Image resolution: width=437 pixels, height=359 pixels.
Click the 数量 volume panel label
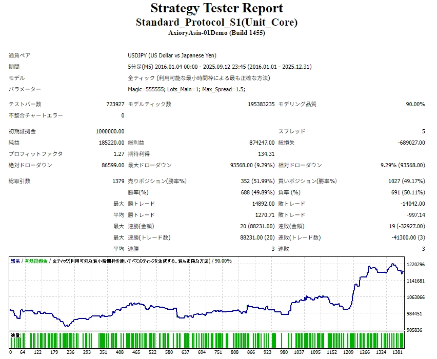pyautogui.click(x=15, y=335)
